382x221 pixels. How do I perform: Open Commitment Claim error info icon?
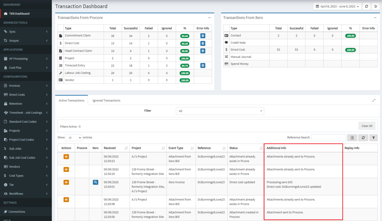pyautogui.click(x=203, y=36)
